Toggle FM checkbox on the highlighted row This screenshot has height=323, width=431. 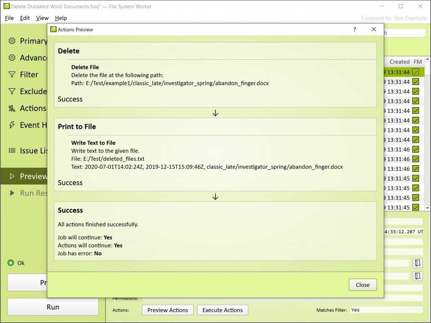point(416,72)
